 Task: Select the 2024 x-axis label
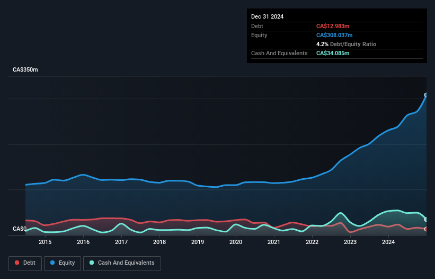(x=388, y=242)
